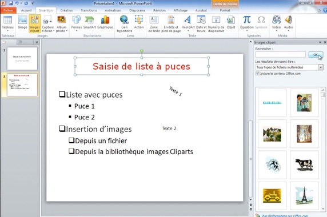Insert a Vidéo into the slide

coord(276,23)
